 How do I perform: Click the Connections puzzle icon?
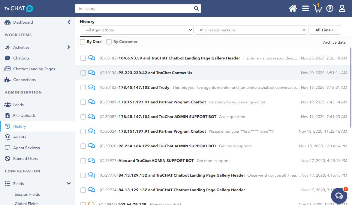pos(8,79)
